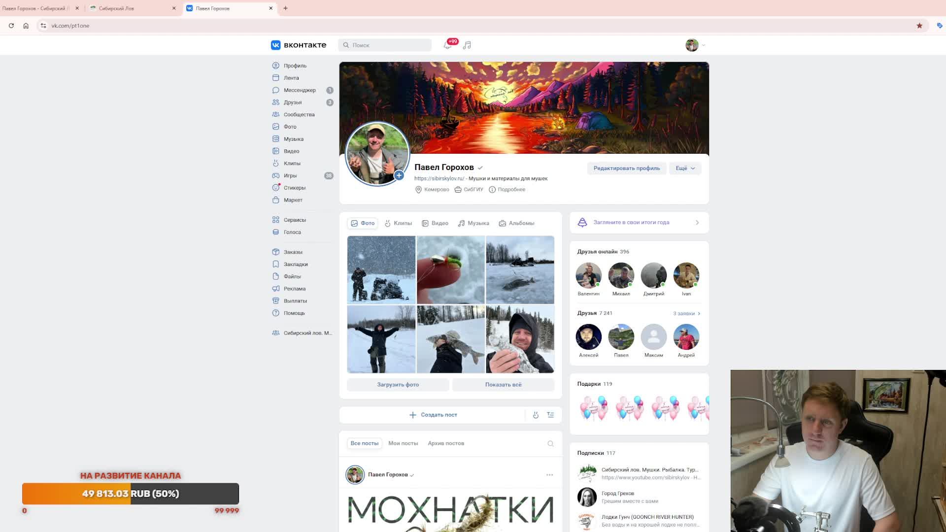The image size is (946, 532).
Task: Bookmark this page with star icon
Action: pos(919,26)
